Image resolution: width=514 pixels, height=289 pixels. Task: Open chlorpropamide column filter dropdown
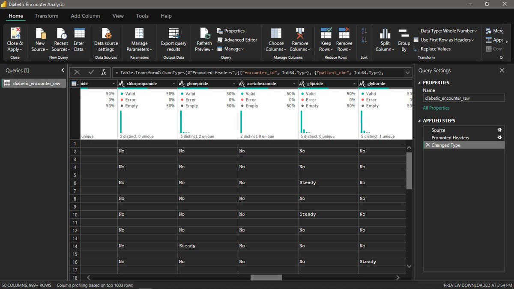coord(173,83)
